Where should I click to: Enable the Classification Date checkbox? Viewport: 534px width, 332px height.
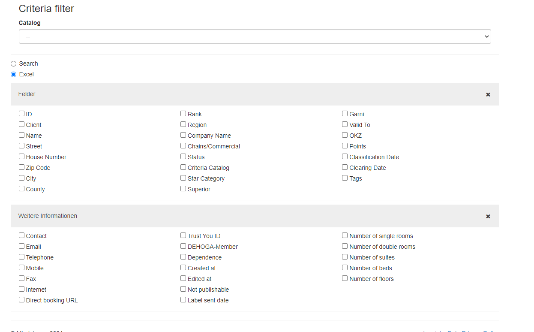click(x=345, y=157)
